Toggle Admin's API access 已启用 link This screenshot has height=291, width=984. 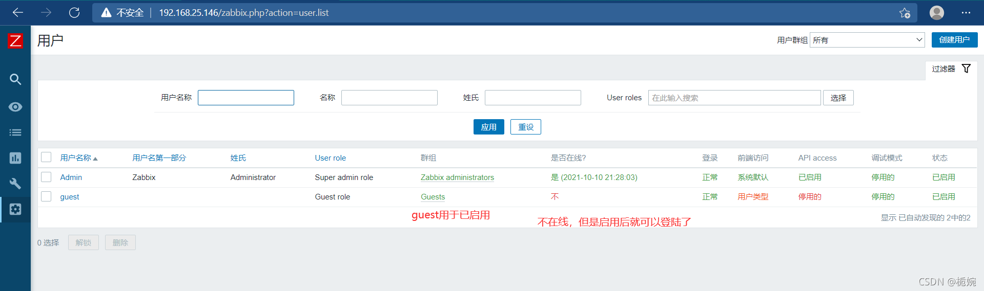click(x=810, y=177)
